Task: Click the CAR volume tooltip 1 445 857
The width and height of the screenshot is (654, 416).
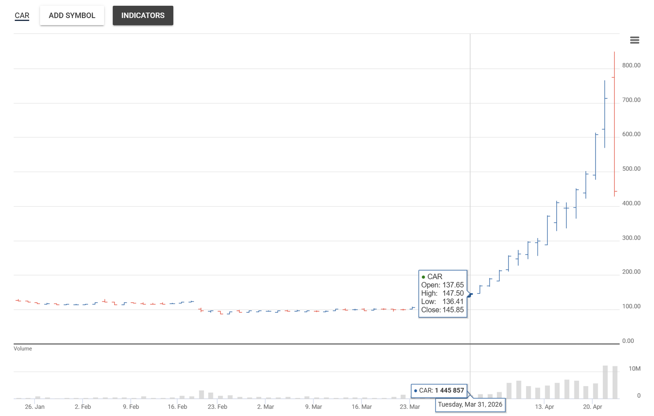Action: [x=439, y=391]
